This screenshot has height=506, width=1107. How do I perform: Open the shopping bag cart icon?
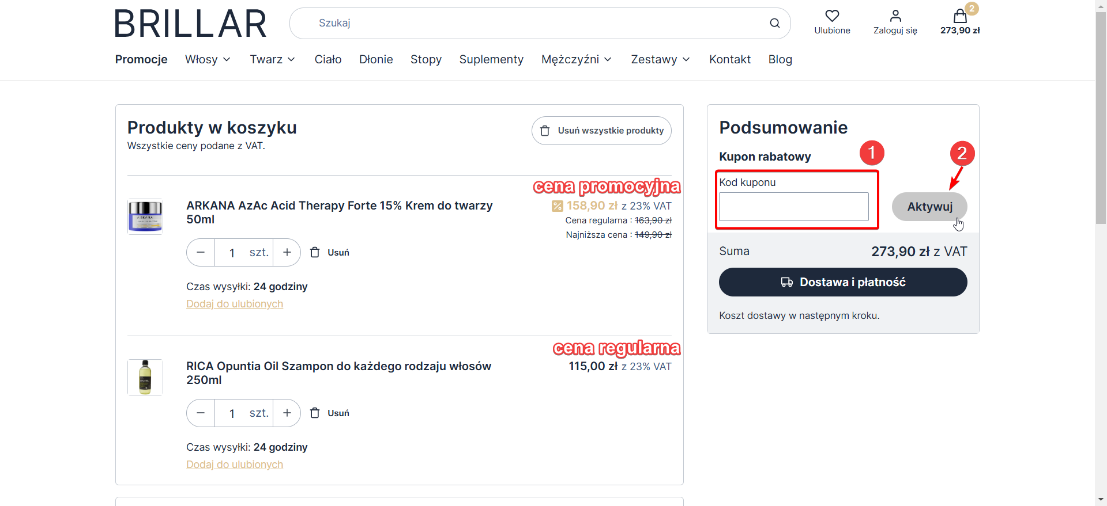[960, 16]
